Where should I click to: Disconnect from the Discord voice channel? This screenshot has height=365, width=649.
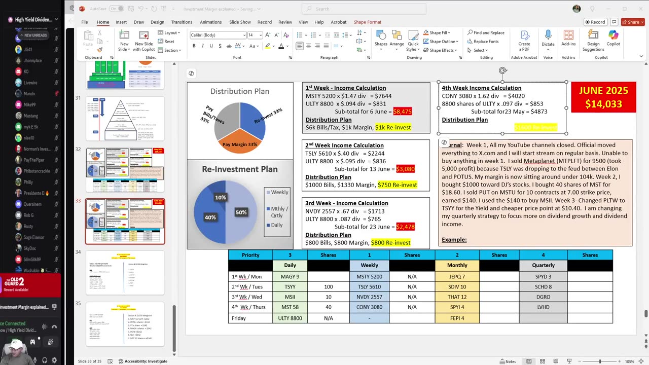coord(54,326)
